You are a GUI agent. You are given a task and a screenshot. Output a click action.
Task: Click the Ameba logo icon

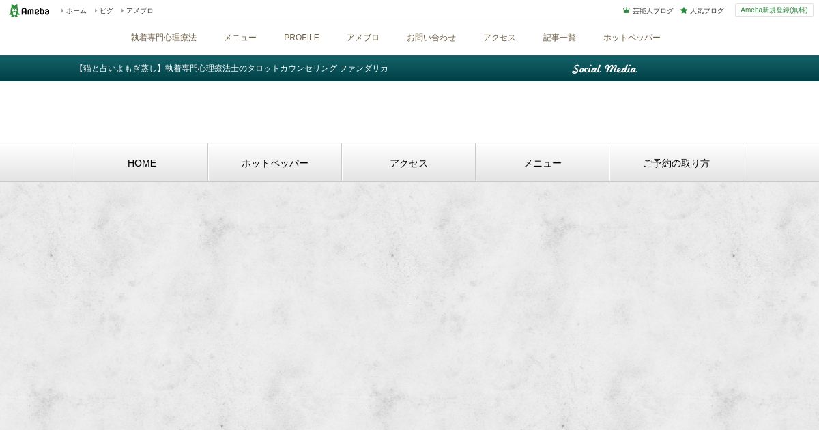click(29, 10)
